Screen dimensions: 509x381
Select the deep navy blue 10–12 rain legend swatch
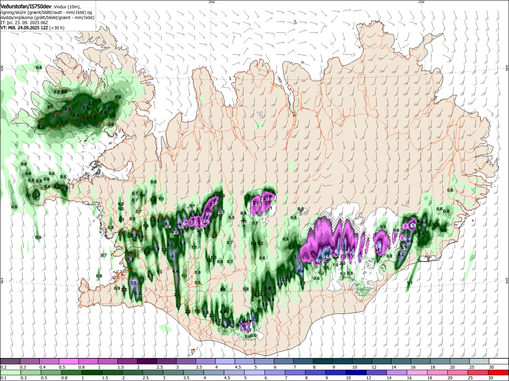(x=356, y=372)
